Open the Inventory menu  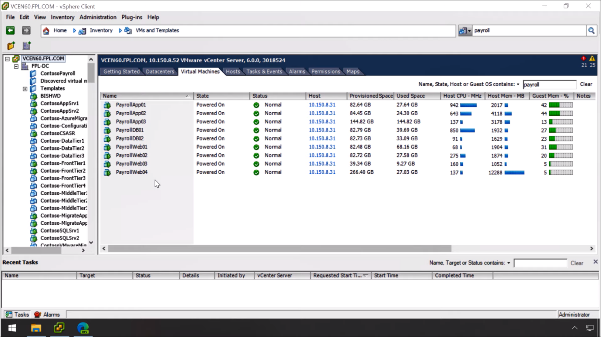click(63, 17)
